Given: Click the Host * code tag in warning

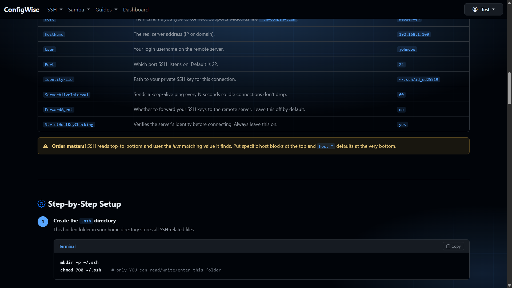Looking at the screenshot, I should [x=326, y=146].
